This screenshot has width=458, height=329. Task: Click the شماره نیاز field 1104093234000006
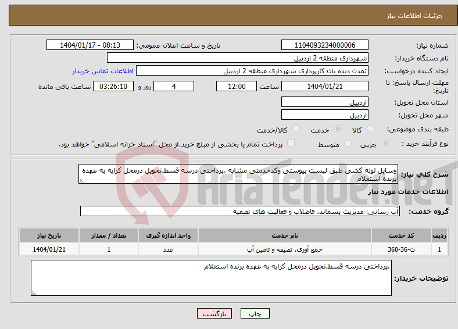324,45
